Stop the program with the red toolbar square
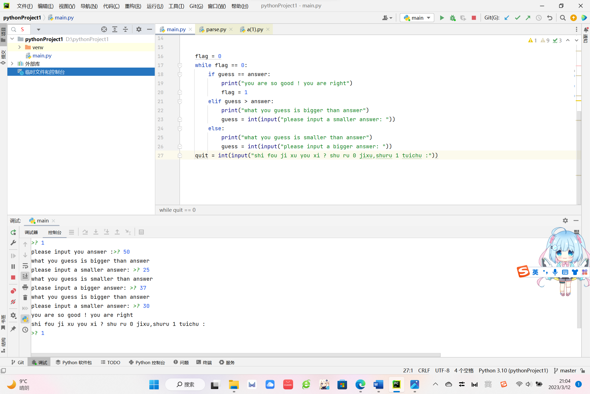 pos(474,18)
